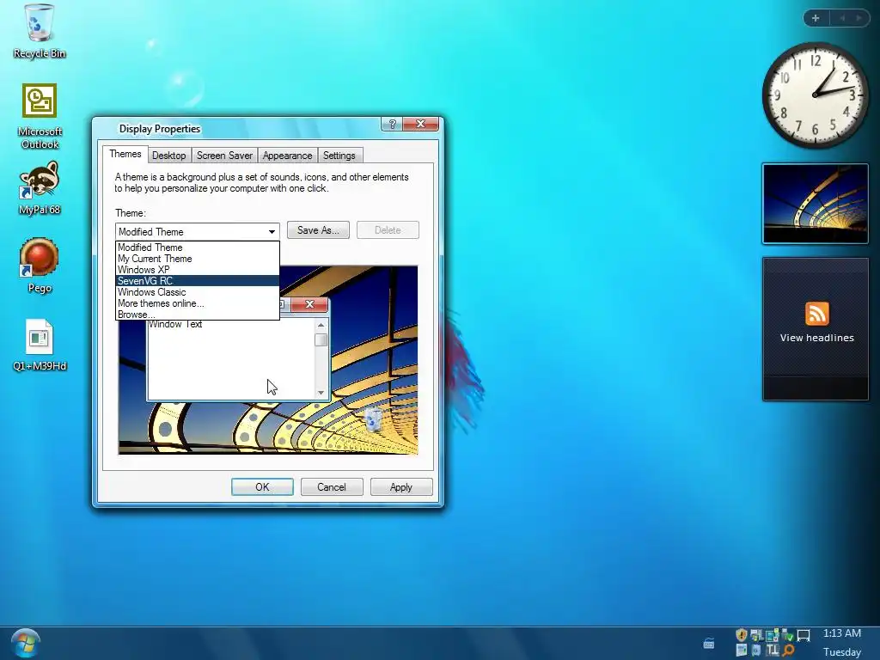880x660 pixels.
Task: Click the document tray icon under the shield
Action: click(x=742, y=650)
